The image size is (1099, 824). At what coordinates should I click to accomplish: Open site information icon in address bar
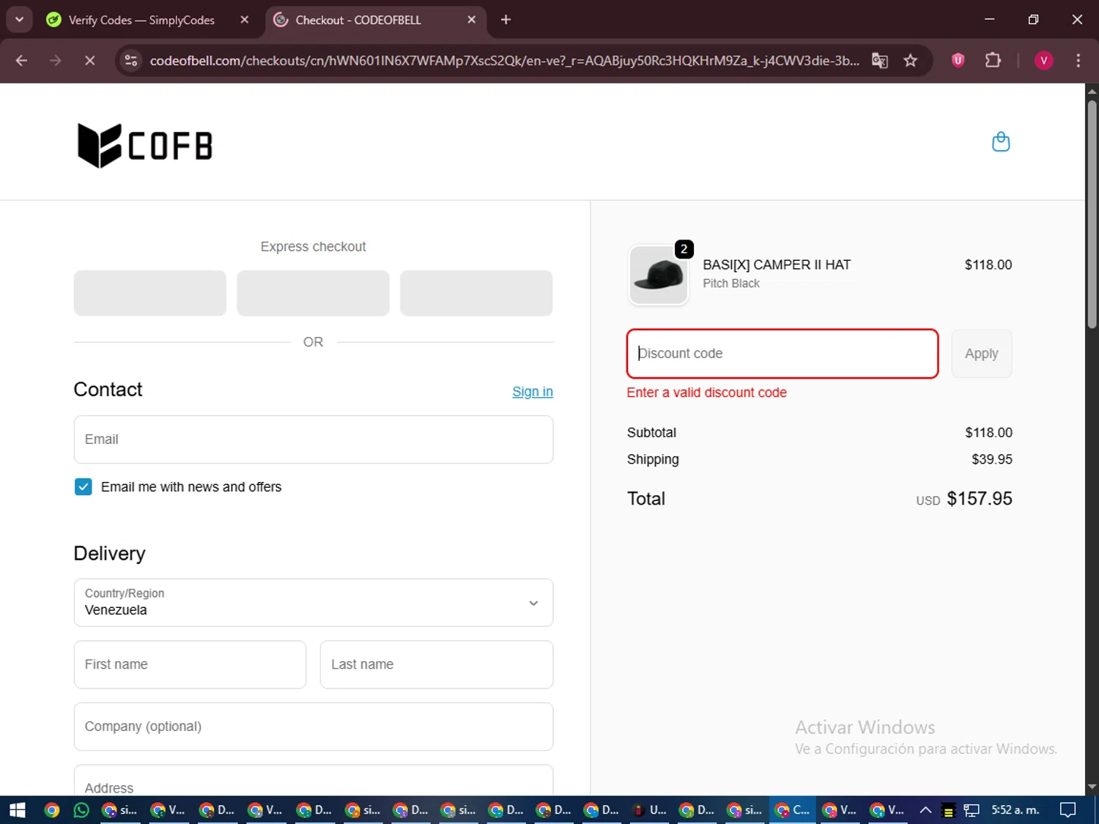[131, 61]
